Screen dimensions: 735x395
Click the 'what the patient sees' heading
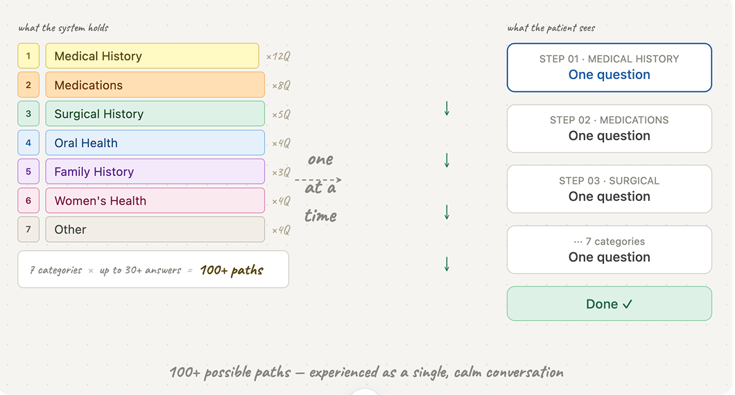tap(551, 28)
